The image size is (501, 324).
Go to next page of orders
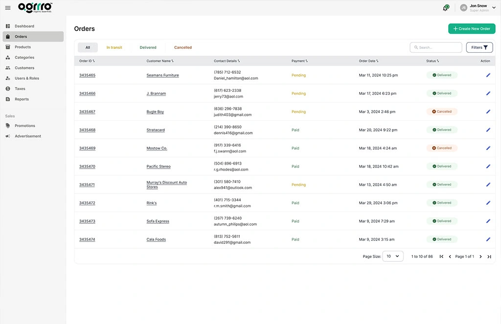pos(480,257)
